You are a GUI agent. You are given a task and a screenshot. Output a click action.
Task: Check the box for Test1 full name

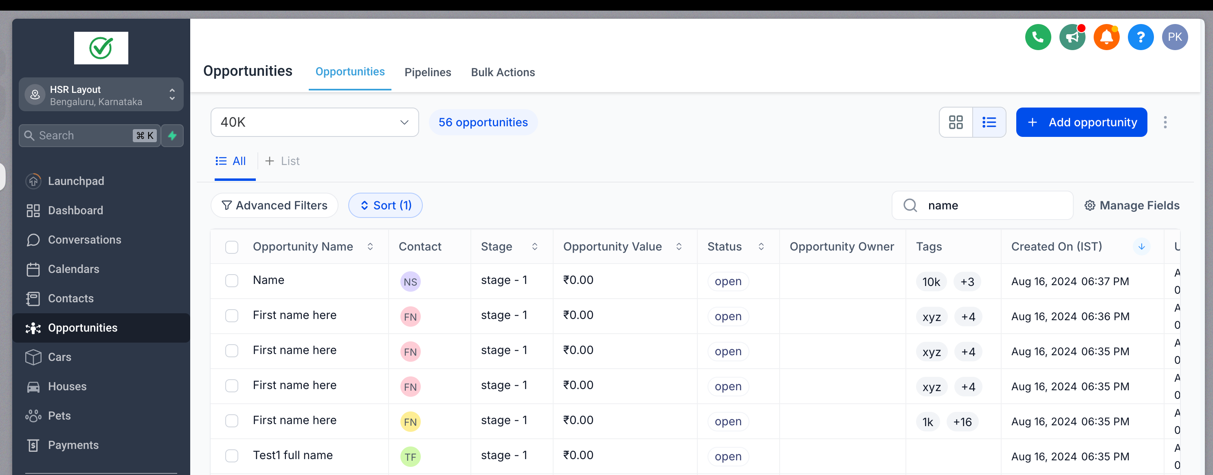[x=232, y=456]
